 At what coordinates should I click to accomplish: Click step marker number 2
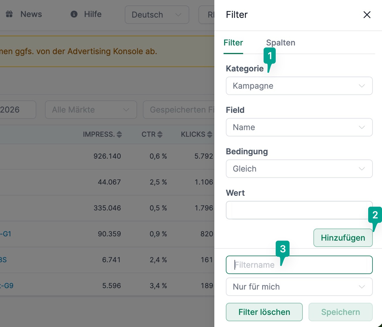[x=375, y=215]
